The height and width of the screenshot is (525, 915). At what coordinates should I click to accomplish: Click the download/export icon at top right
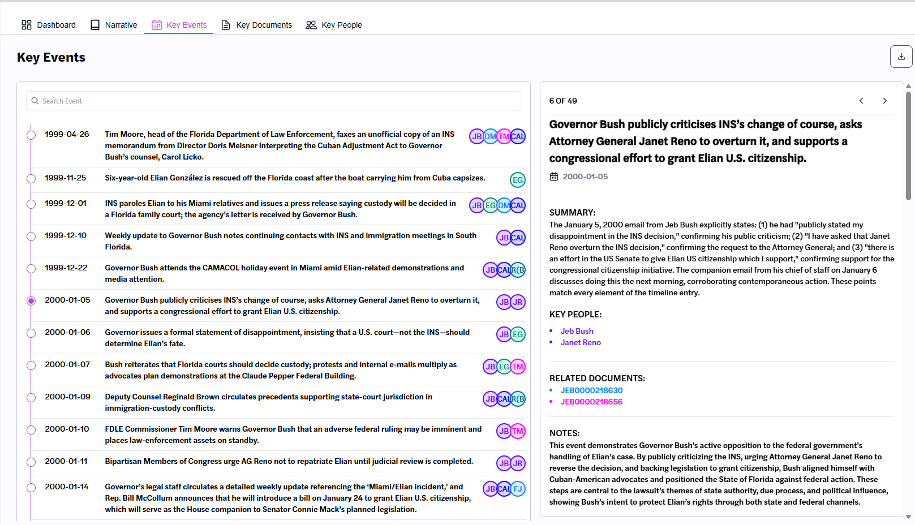tap(901, 57)
